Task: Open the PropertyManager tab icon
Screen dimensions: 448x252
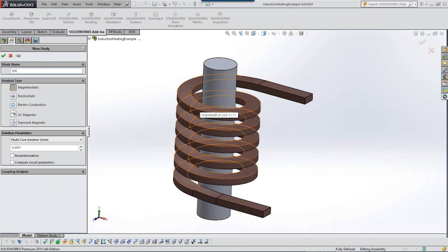Action: point(12,41)
